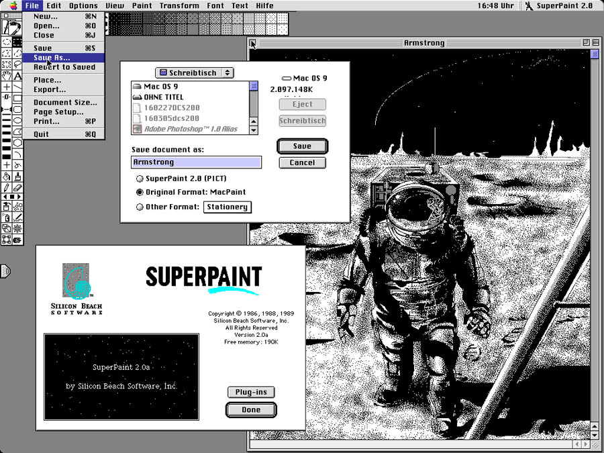Select the 3D box plug-in tool
Image resolution: width=604 pixels, height=453 pixels.
(6, 228)
